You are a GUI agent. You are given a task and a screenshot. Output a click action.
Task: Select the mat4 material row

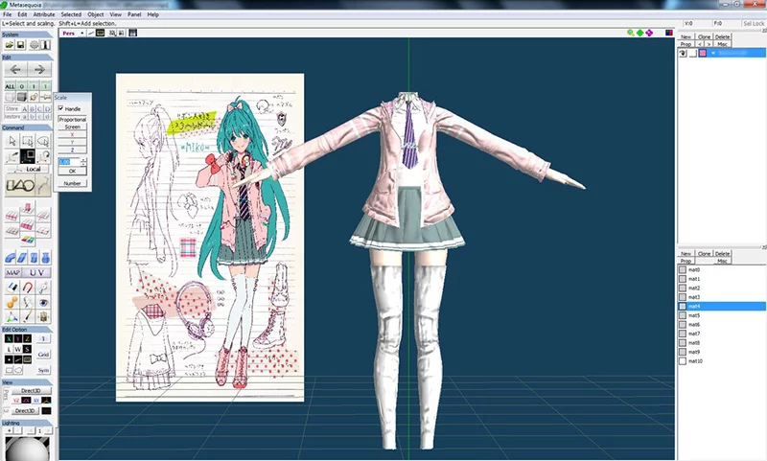point(722,306)
